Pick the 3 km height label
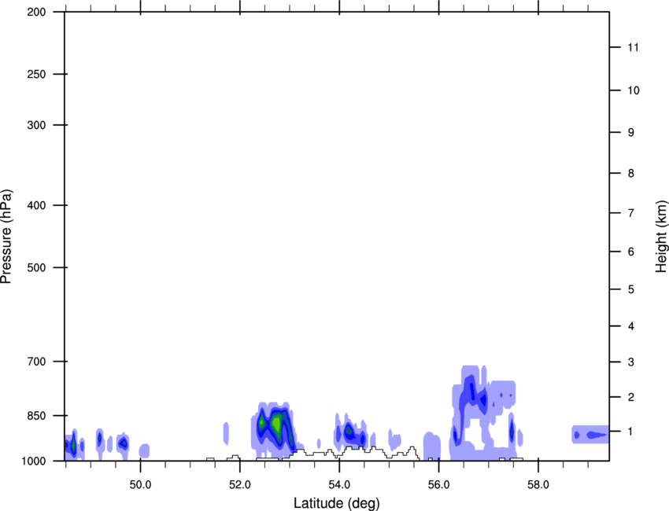 631,362
